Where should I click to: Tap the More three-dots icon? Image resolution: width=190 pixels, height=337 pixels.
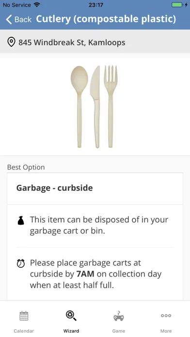click(x=166, y=316)
